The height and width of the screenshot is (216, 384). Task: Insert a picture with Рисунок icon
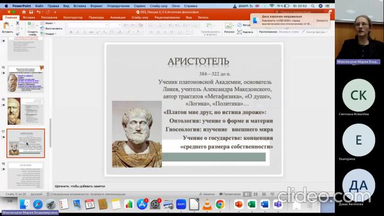click(x=229, y=25)
